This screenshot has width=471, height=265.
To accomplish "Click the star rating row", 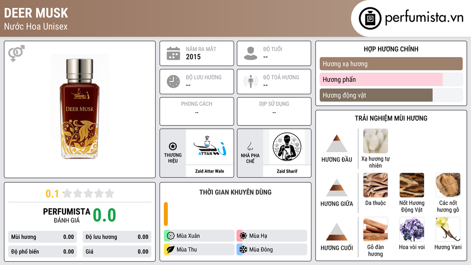I will point(89,193).
